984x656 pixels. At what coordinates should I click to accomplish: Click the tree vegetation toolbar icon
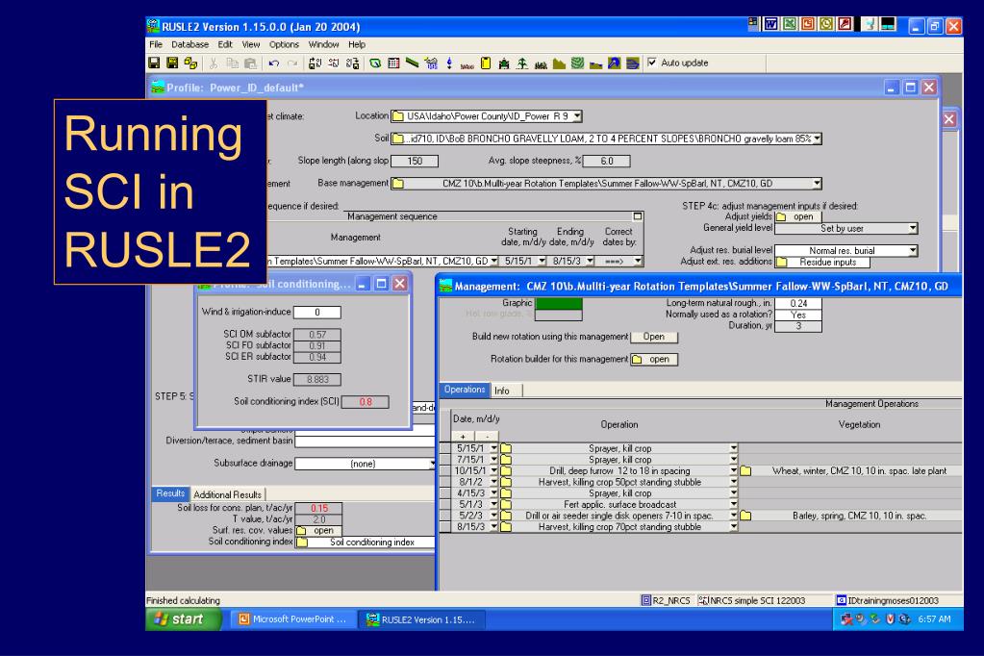522,63
